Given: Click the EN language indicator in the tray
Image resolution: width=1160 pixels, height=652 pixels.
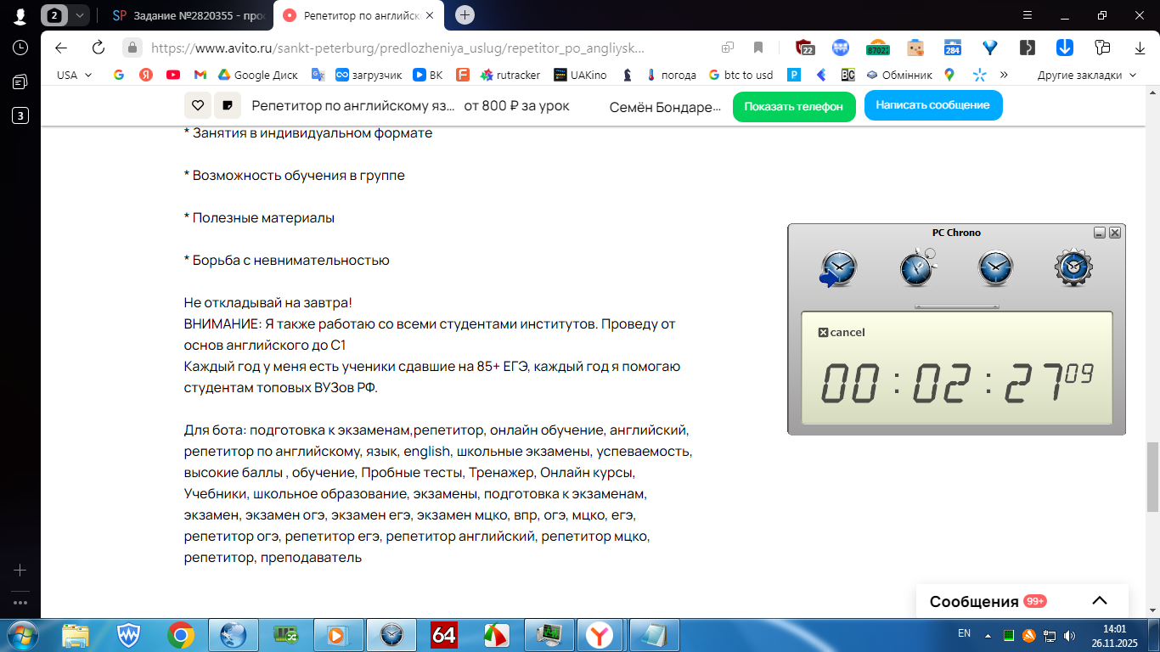Looking at the screenshot, I should [x=964, y=633].
